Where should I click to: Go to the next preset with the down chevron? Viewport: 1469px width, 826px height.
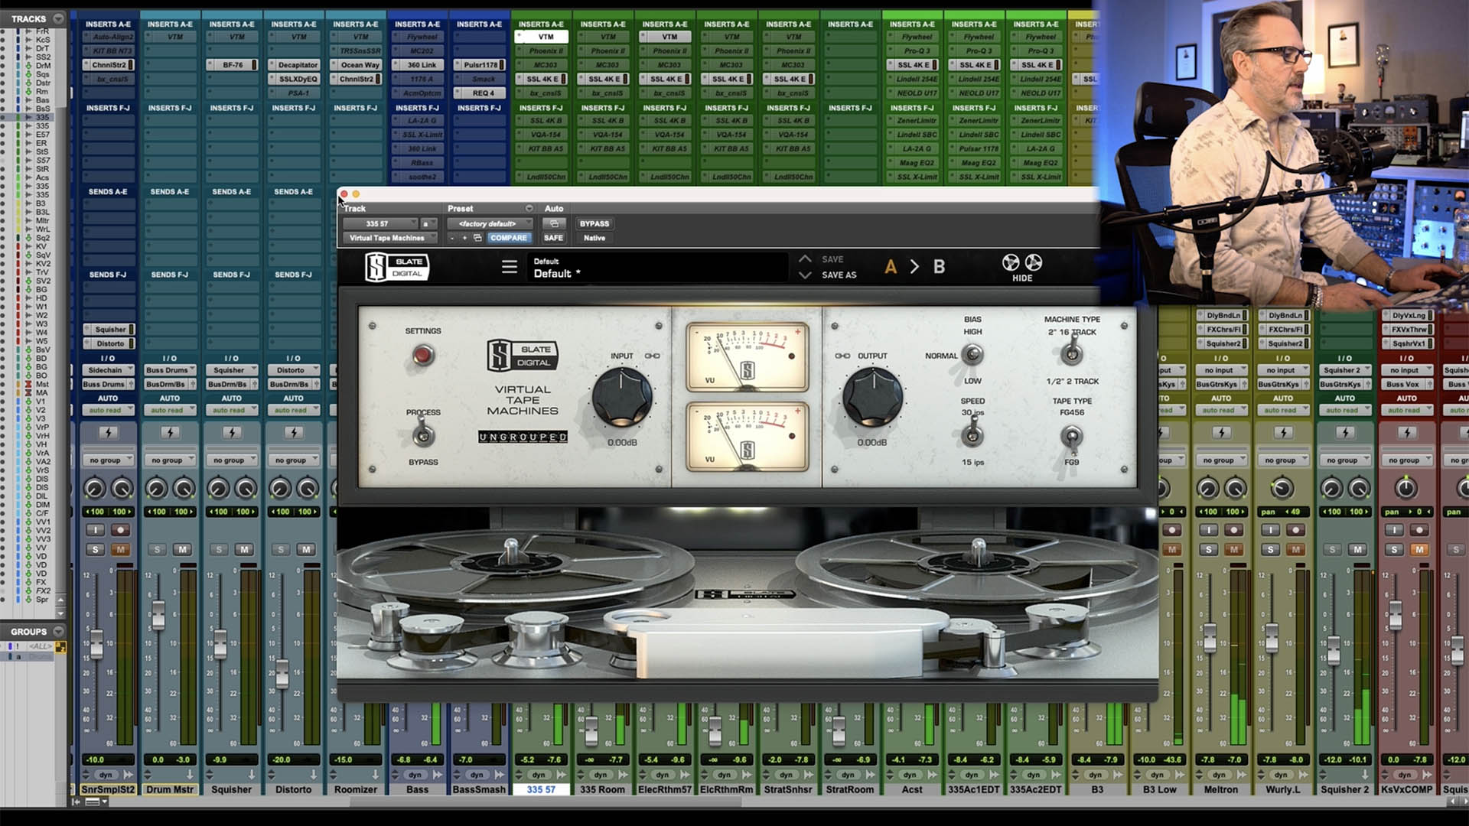pos(805,275)
